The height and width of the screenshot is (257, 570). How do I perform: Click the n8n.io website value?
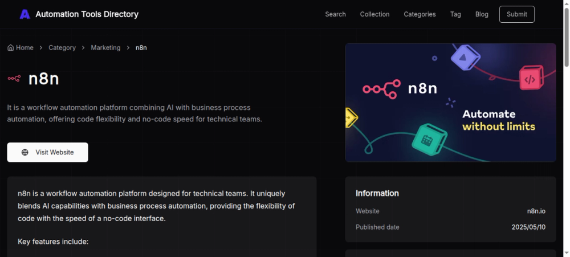pos(536,211)
